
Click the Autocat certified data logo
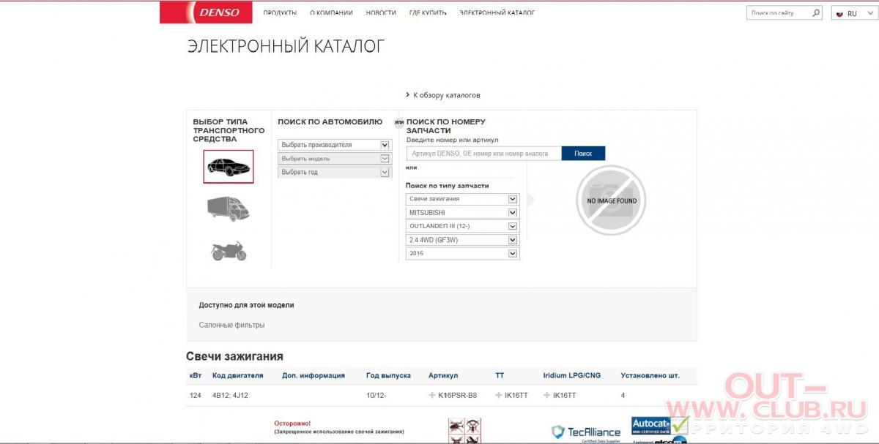tap(659, 426)
